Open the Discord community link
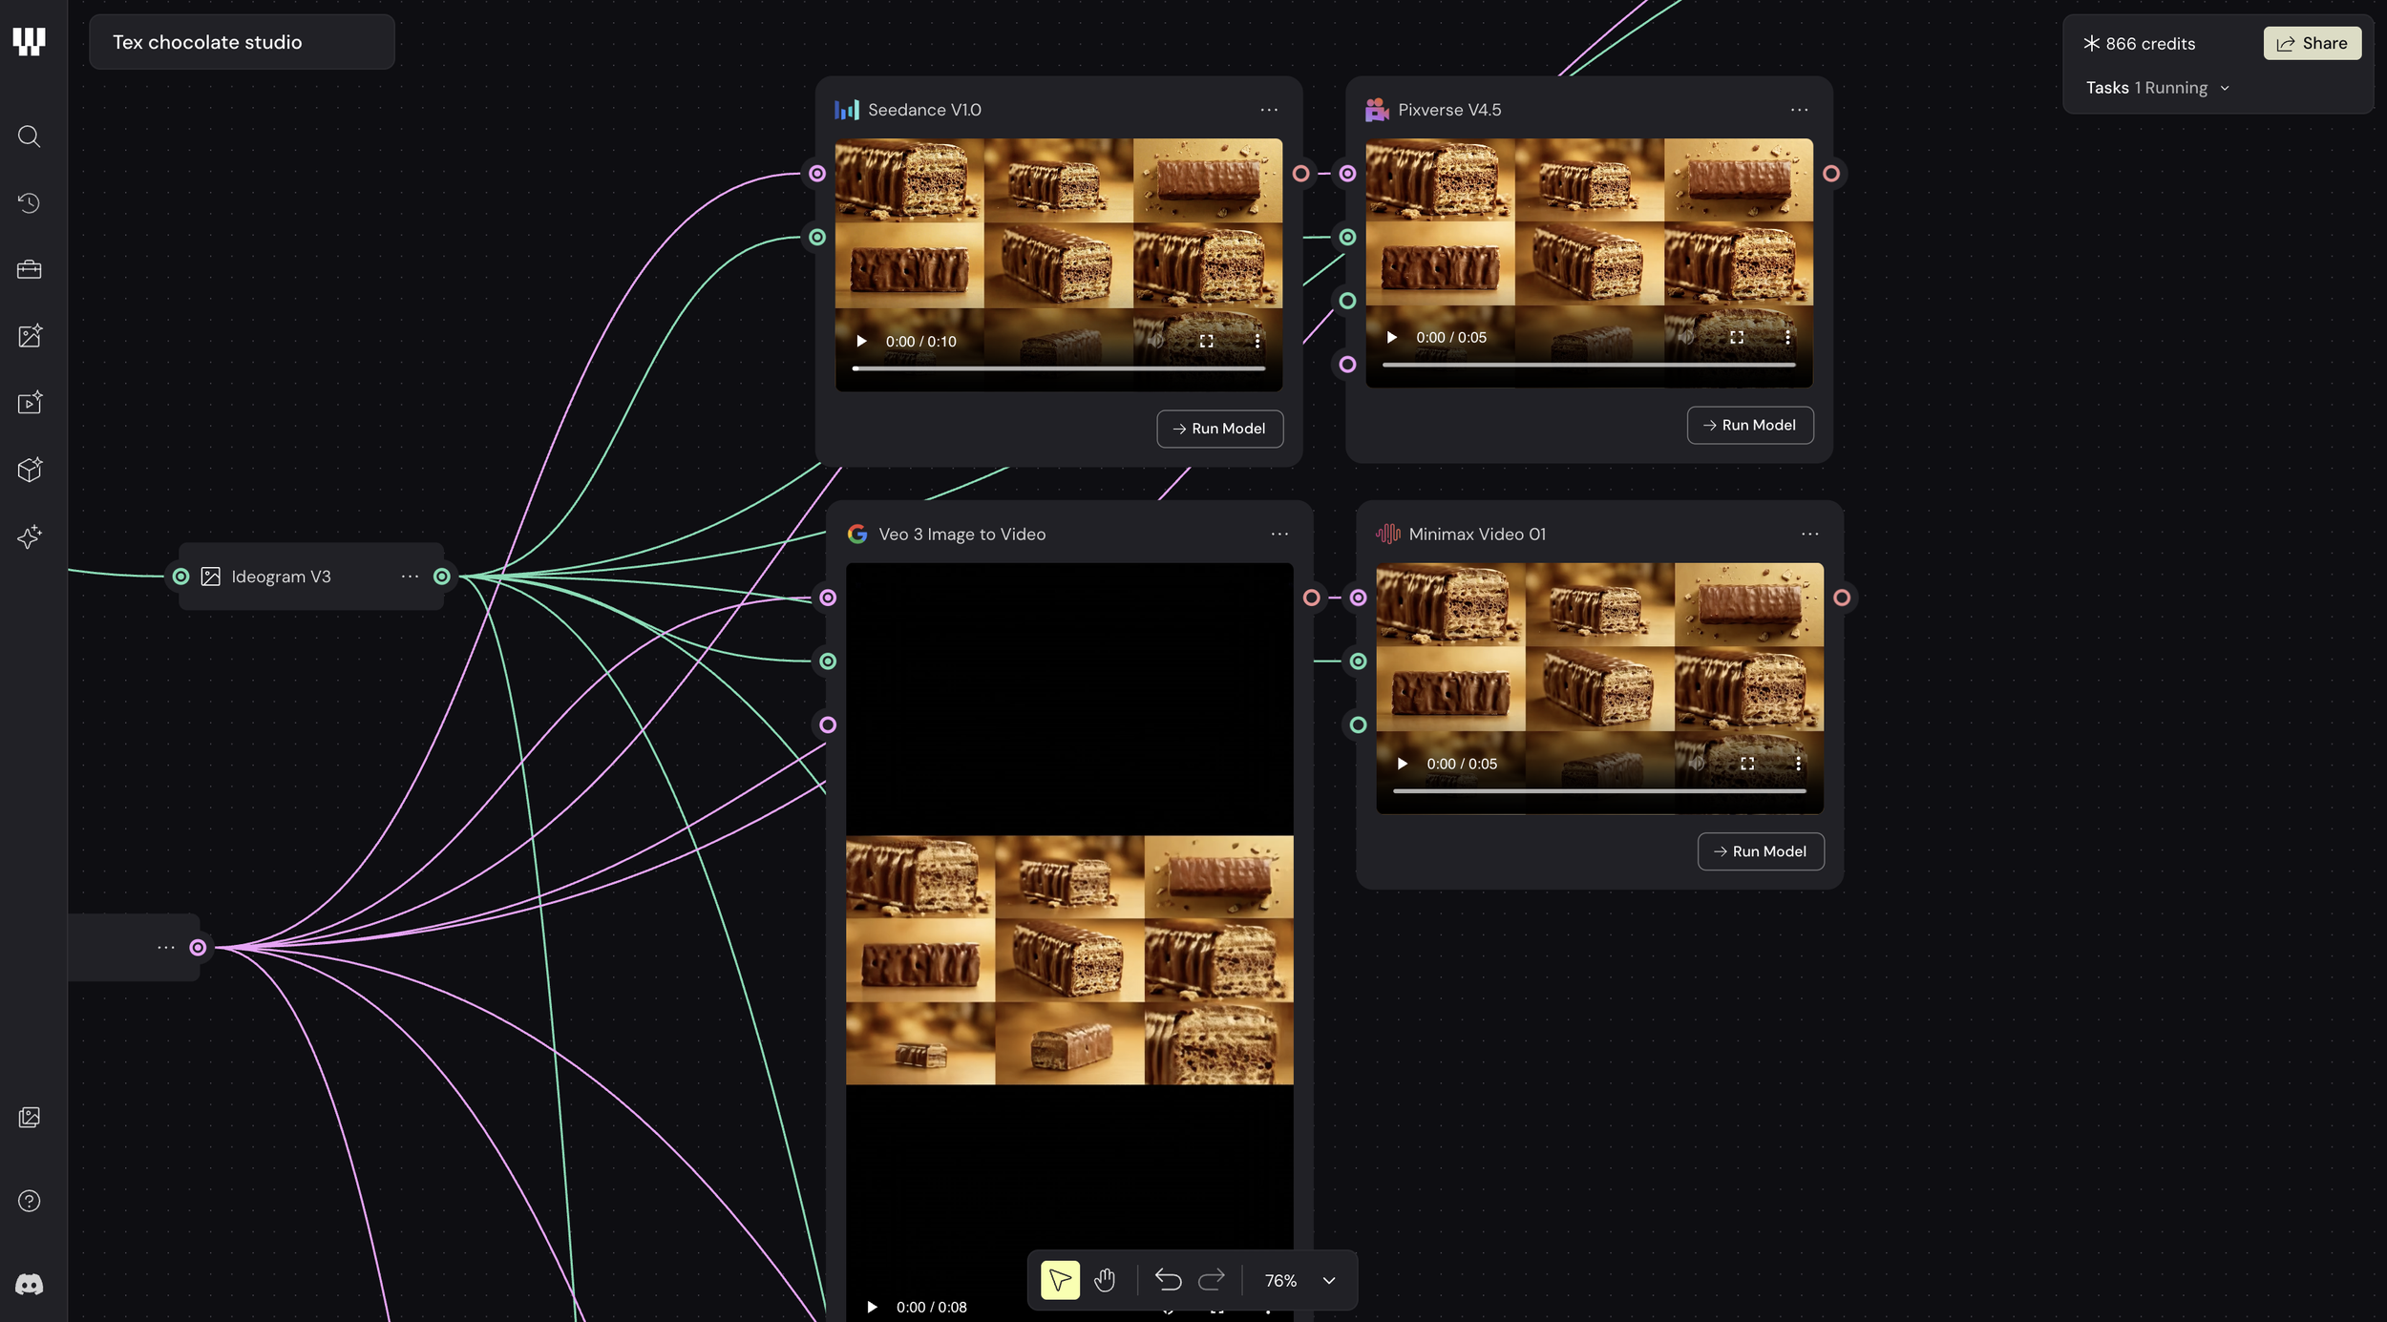The width and height of the screenshot is (2387, 1322). point(30,1284)
